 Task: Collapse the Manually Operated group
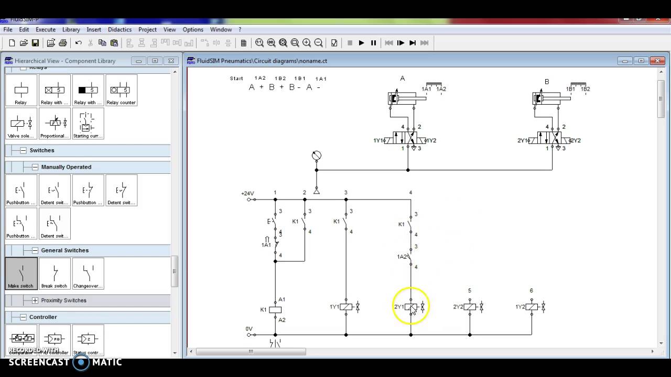pyautogui.click(x=35, y=167)
